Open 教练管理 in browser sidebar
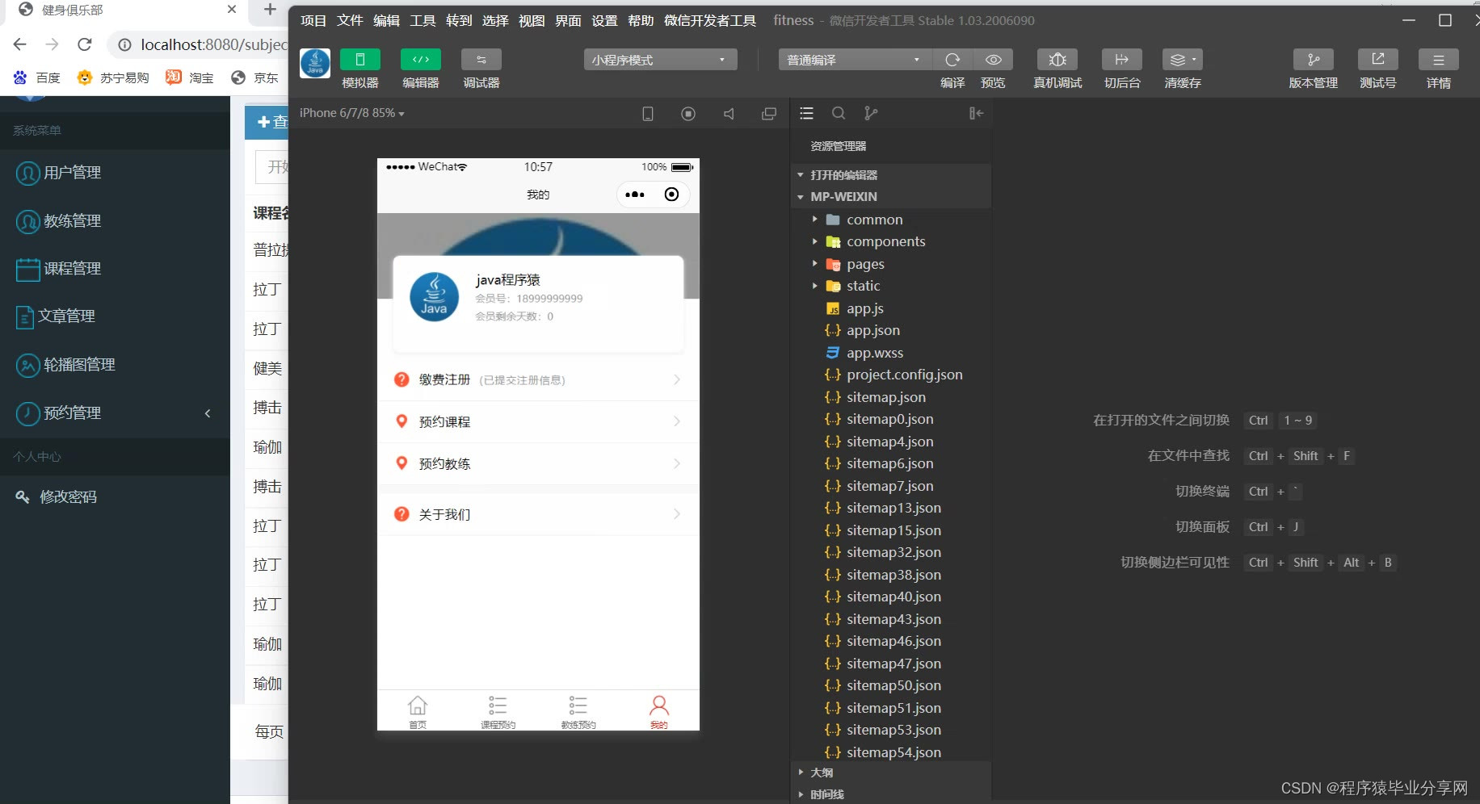The image size is (1480, 804). [115, 220]
